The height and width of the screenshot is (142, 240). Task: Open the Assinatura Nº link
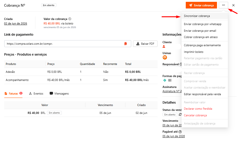click(172, 91)
